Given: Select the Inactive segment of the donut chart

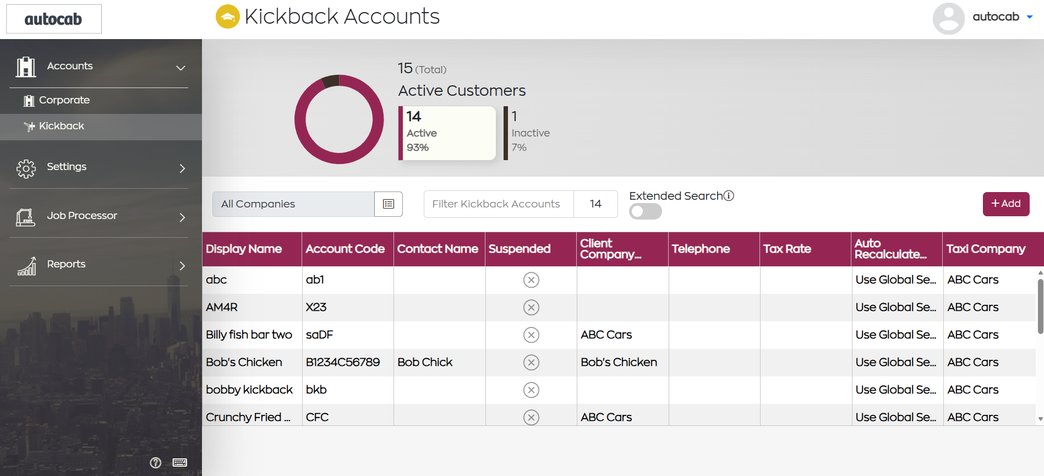Looking at the screenshot, I should coord(330,81).
